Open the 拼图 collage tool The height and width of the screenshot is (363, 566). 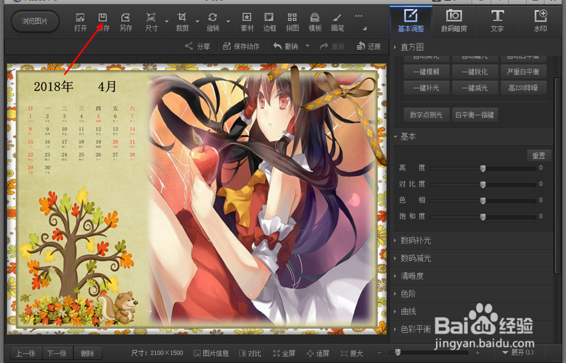(x=292, y=22)
